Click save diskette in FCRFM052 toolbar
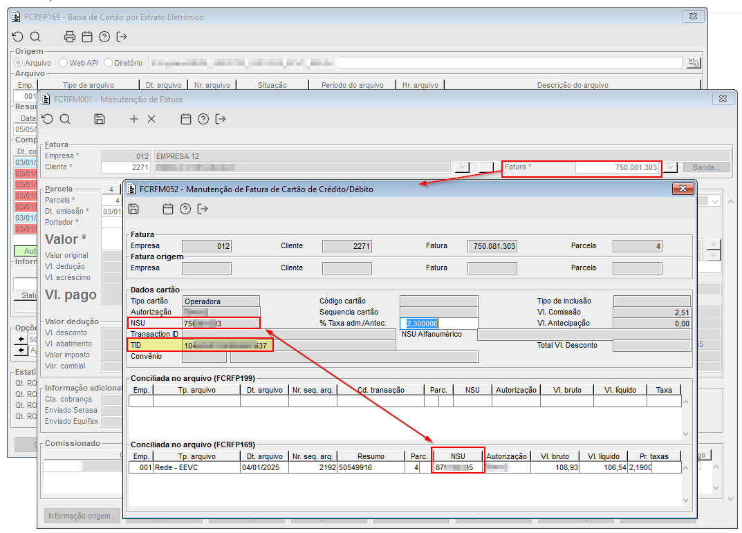Viewport: 742px width, 533px height. [x=134, y=209]
